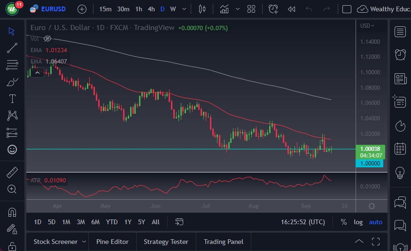Screen dimensions: 411x251
Task: Open the watchlist panel icon
Action: 400,31
